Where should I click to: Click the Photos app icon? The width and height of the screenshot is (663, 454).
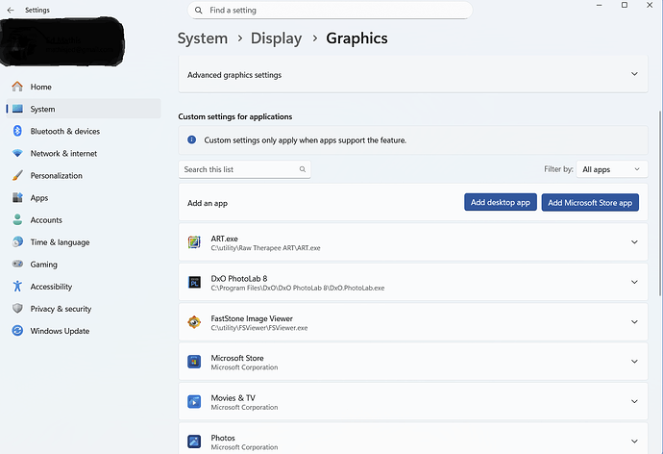194,441
